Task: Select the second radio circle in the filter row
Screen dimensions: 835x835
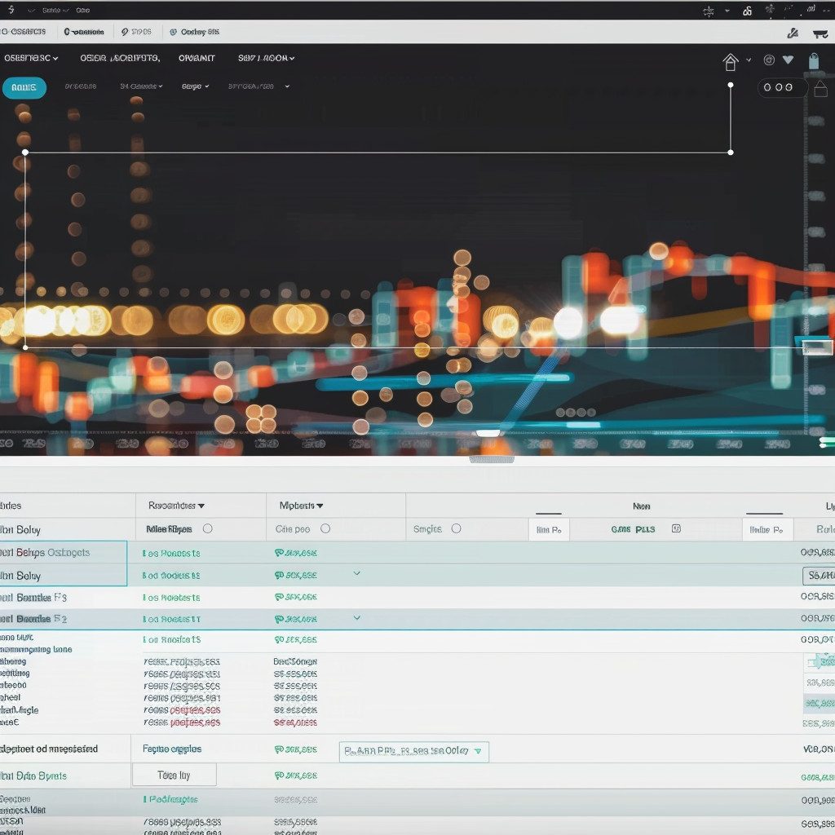Action: click(325, 528)
